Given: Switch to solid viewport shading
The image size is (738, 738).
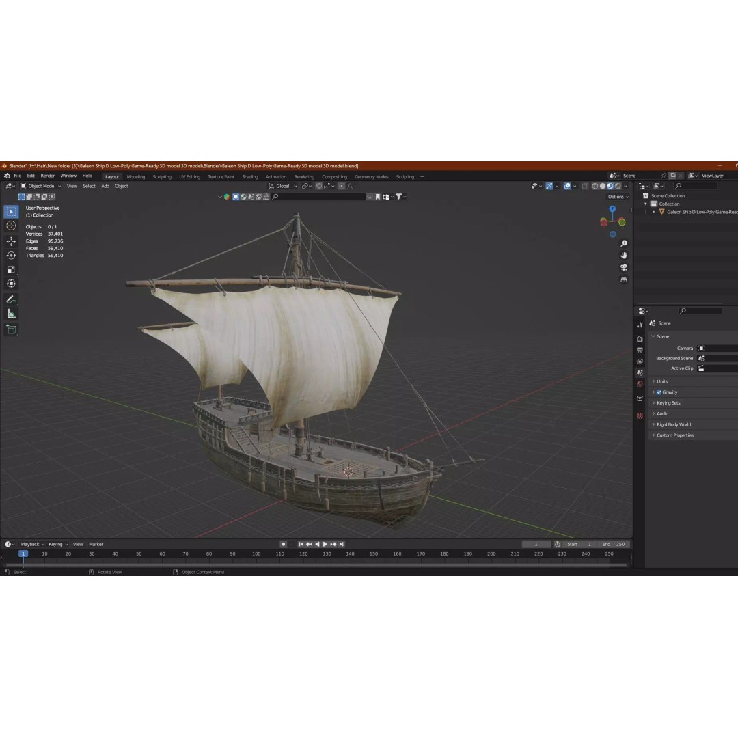Looking at the screenshot, I should click(603, 186).
